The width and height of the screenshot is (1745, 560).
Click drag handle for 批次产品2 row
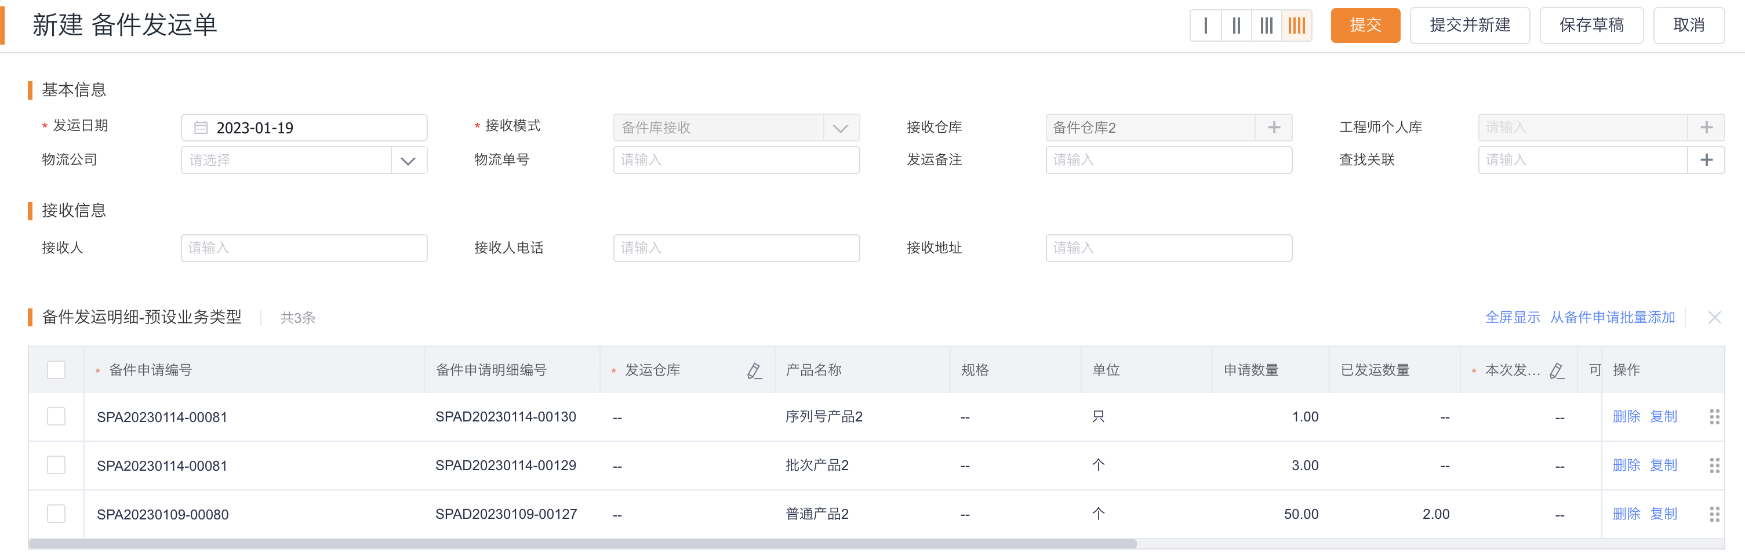click(x=1714, y=465)
